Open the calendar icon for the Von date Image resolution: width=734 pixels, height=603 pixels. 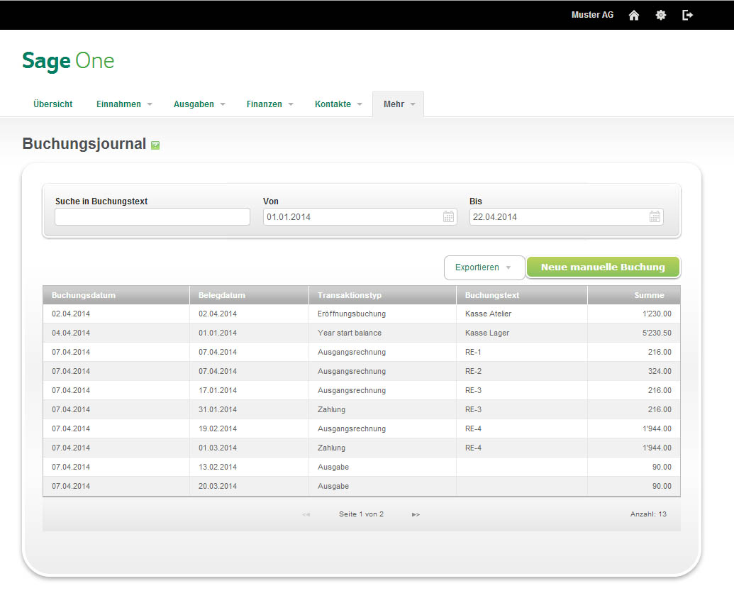tap(448, 216)
